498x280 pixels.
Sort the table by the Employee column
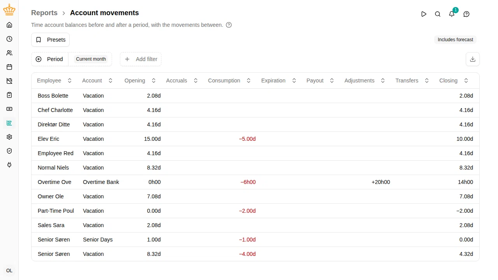(x=54, y=80)
